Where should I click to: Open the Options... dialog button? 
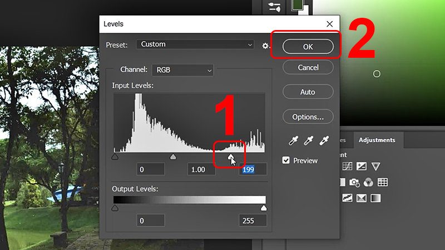(x=308, y=117)
